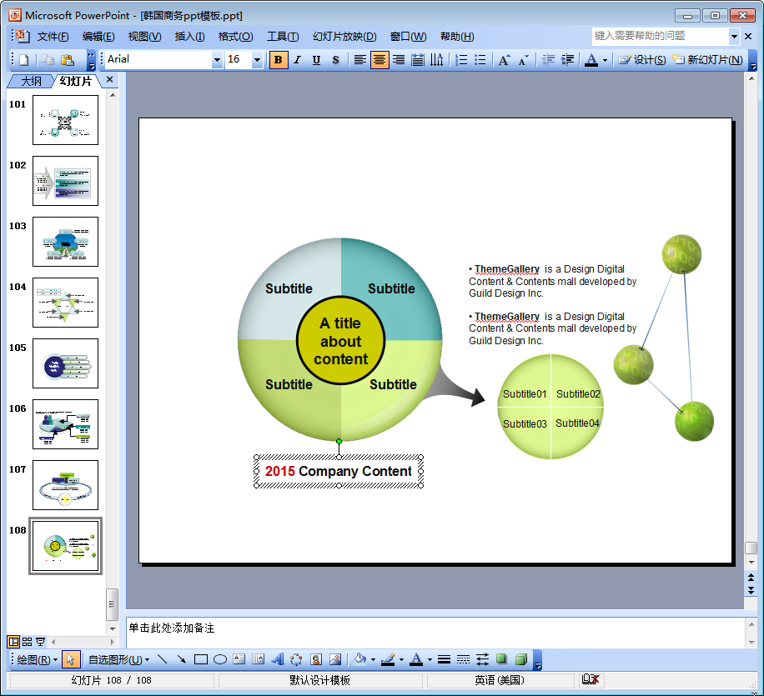Image resolution: width=764 pixels, height=696 pixels.
Task: Expand the font size 16 dropdown
Action: click(x=257, y=60)
